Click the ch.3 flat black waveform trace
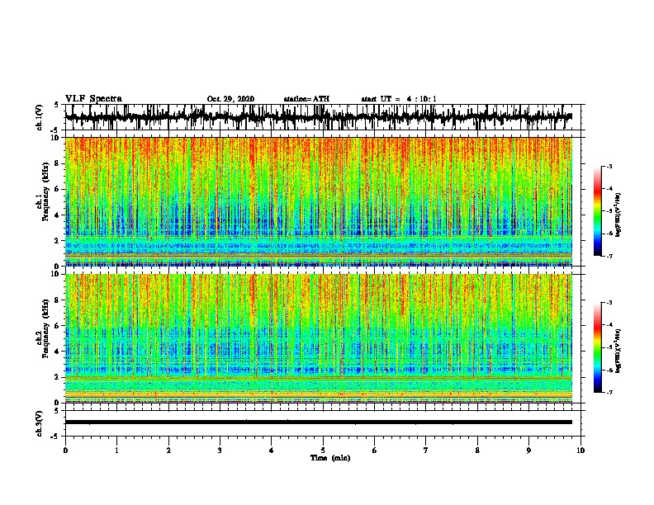Screen dimensions: 654x505 pos(318,422)
